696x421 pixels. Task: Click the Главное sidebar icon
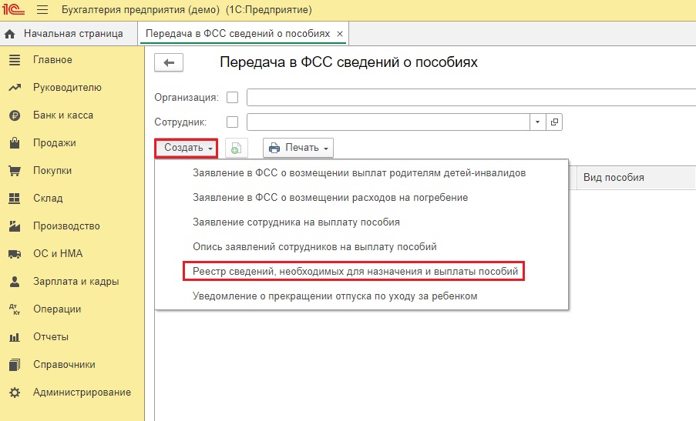coord(15,60)
